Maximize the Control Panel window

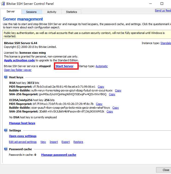162,4
